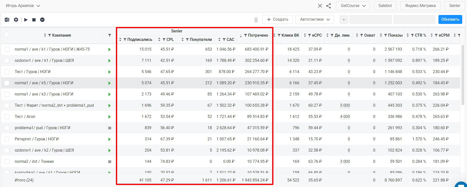This screenshot has width=467, height=187.
Task: Open the Автотактики dropdown
Action: tap(315, 19)
